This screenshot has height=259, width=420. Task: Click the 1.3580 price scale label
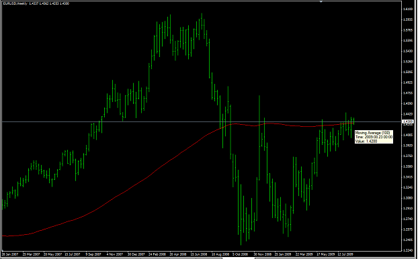coord(408,166)
